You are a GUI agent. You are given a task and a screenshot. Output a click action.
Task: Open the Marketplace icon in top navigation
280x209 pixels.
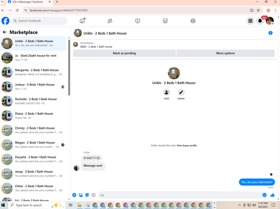pyautogui.click(x=165, y=21)
